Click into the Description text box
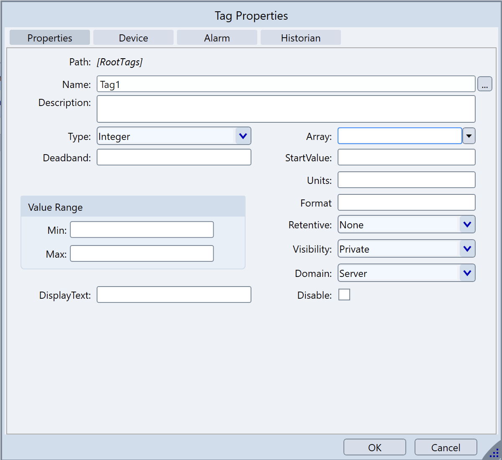 (x=286, y=109)
